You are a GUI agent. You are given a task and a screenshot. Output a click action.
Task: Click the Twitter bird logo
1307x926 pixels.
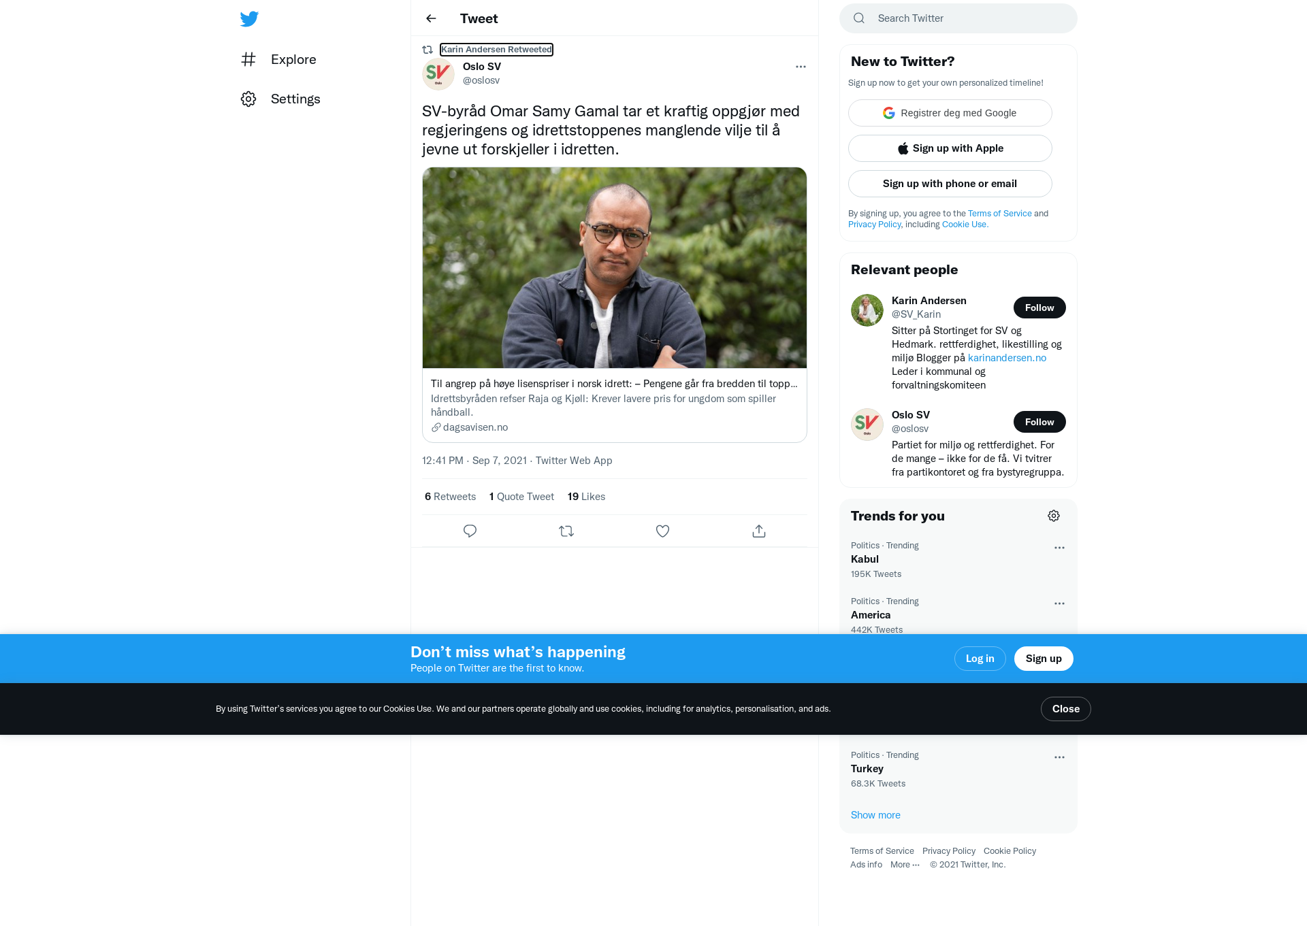click(249, 18)
